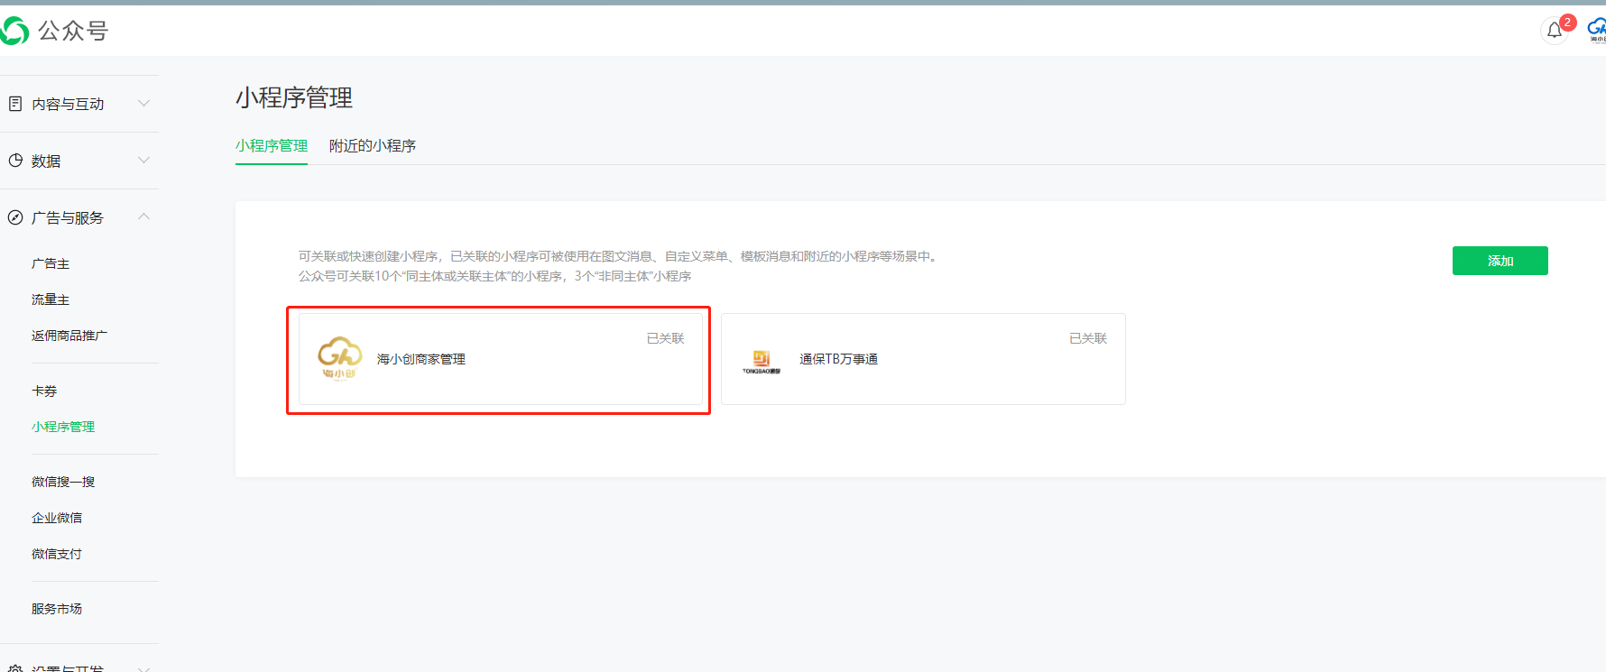Click the 海小创 mini program logo
The image size is (1606, 672).
[x=339, y=359]
